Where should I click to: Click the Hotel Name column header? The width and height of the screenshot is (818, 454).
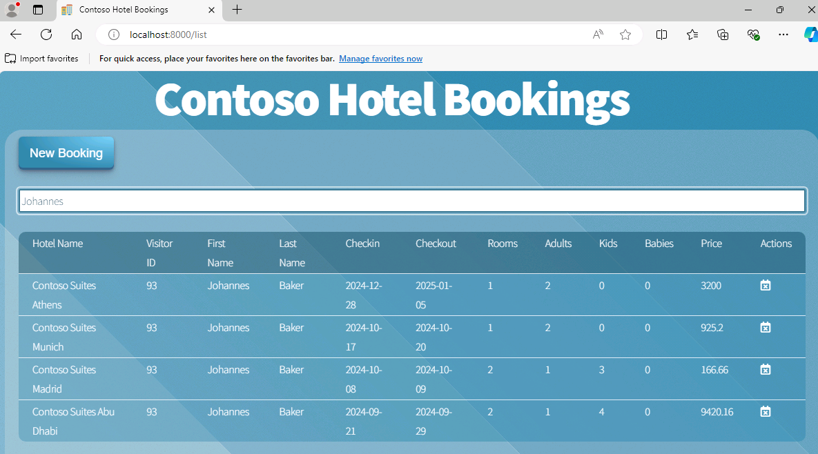pos(57,244)
